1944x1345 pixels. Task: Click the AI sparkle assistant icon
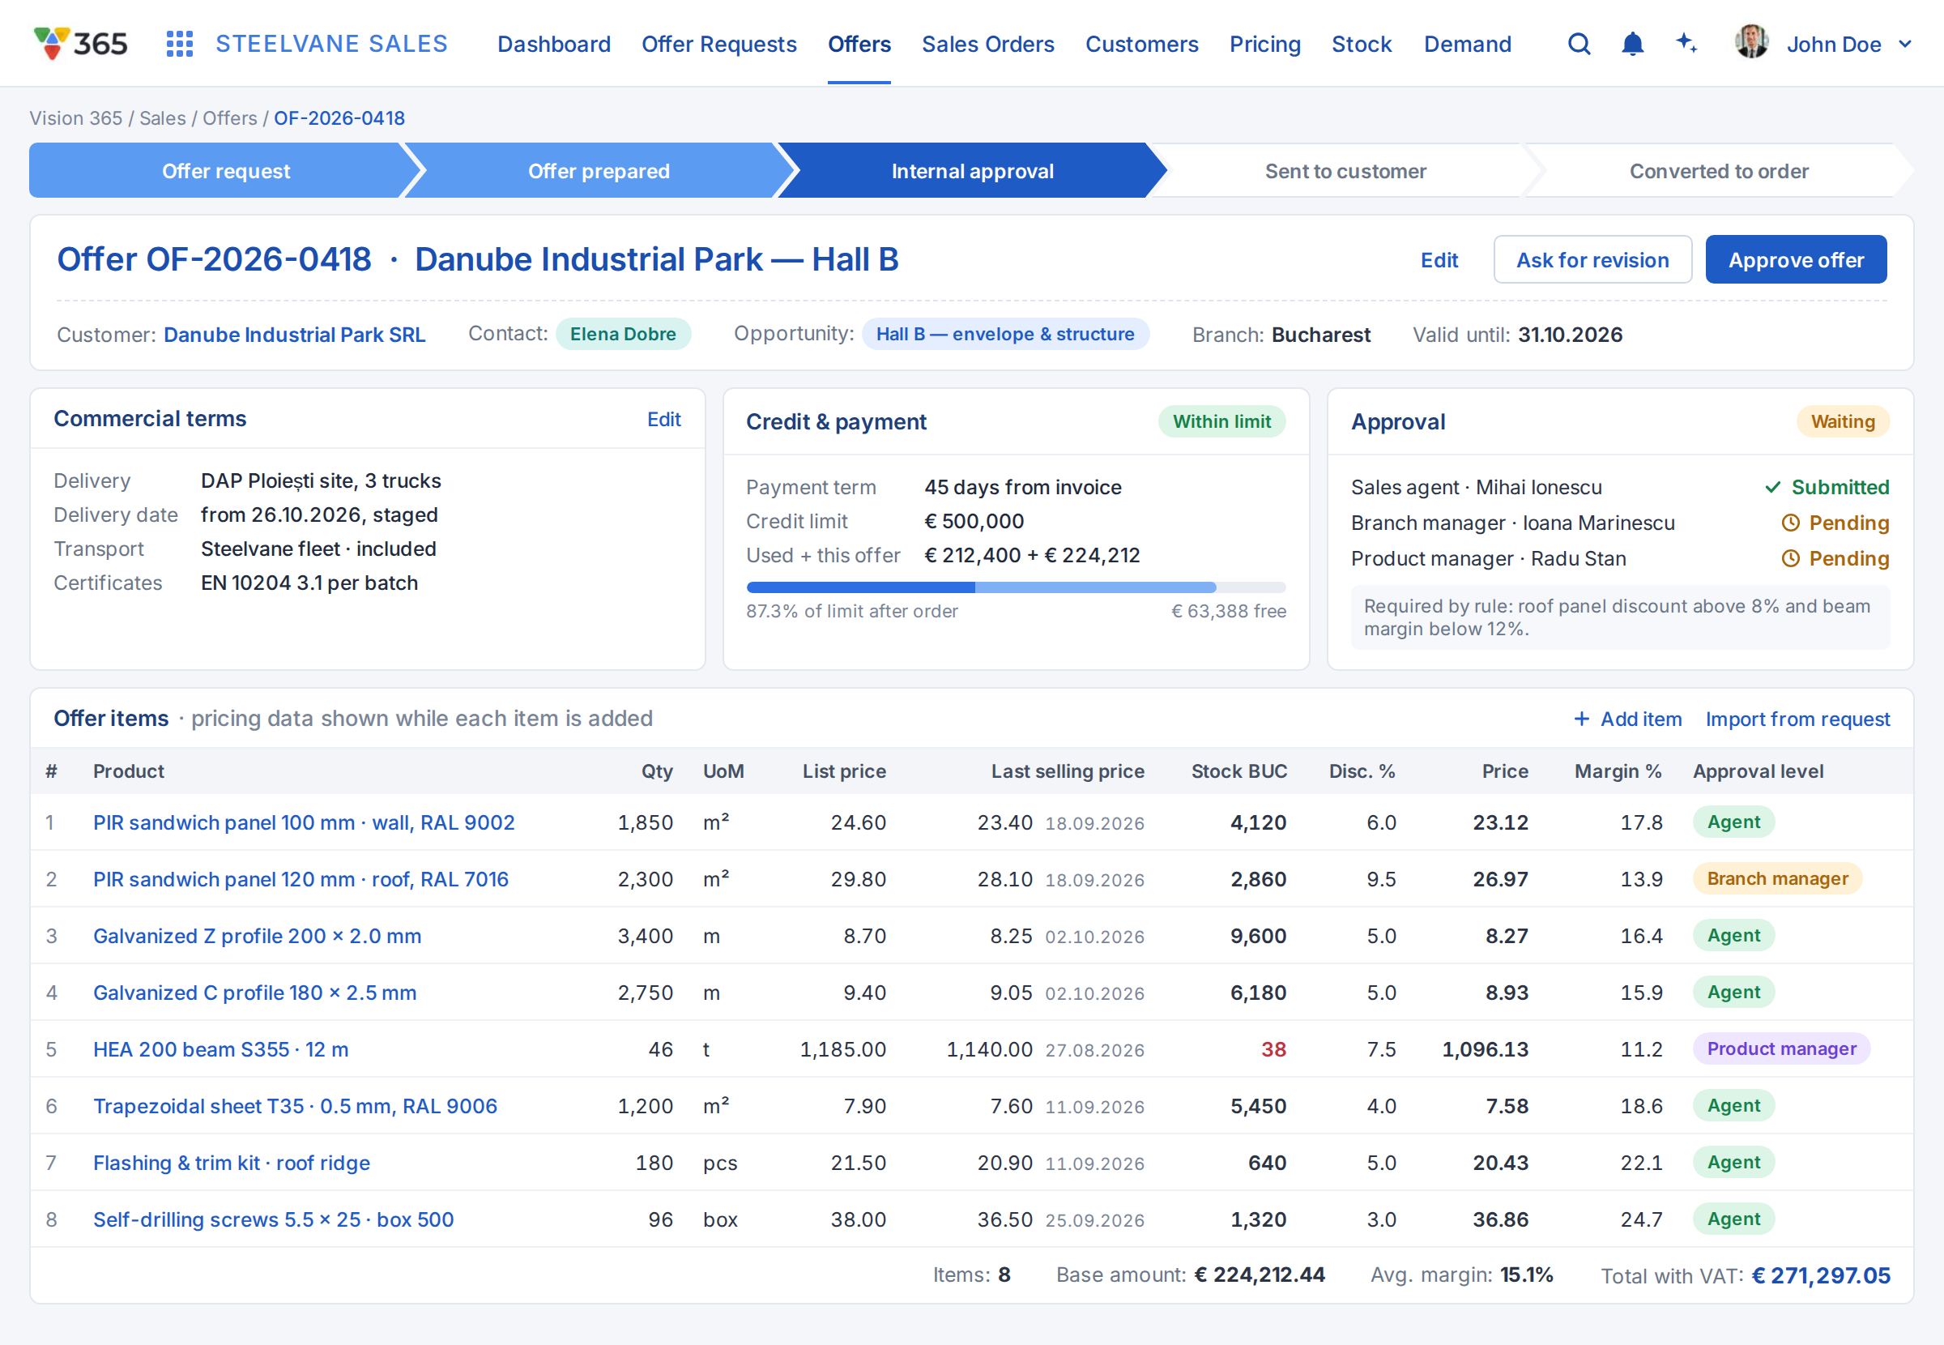click(x=1686, y=43)
